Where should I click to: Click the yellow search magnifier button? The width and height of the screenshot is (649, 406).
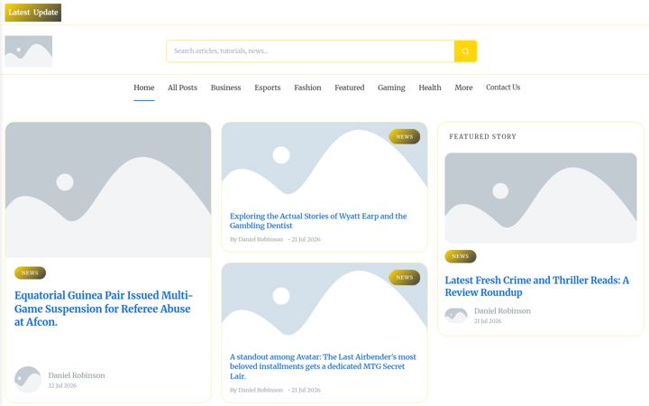tap(465, 51)
